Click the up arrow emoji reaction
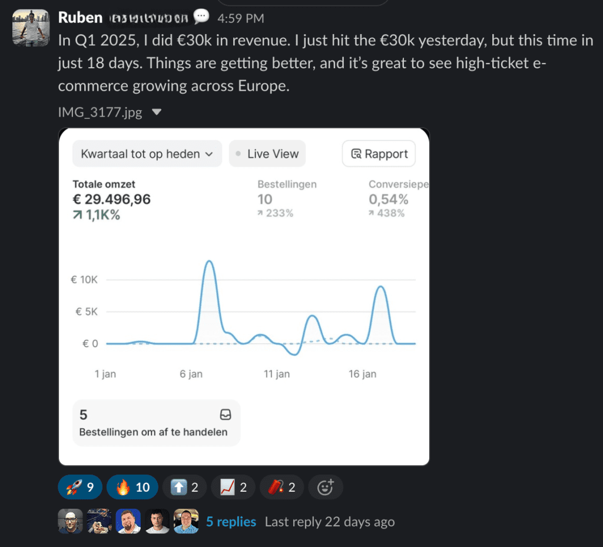 184,487
